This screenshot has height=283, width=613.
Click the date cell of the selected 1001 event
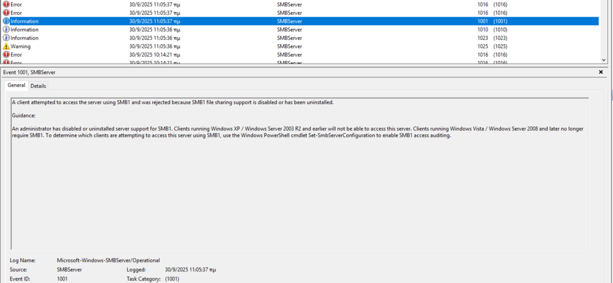pos(155,21)
